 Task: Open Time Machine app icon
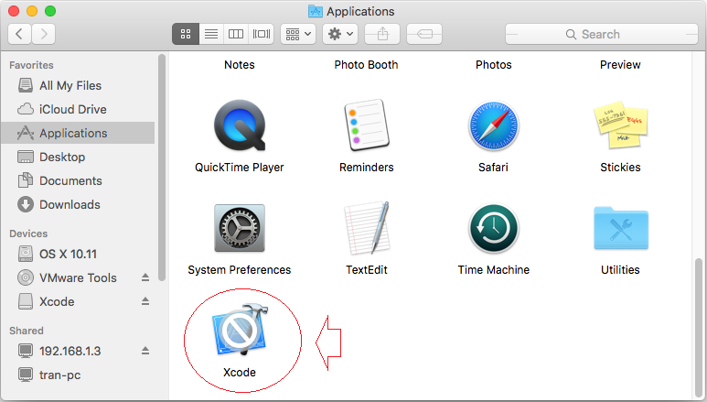pos(493,228)
